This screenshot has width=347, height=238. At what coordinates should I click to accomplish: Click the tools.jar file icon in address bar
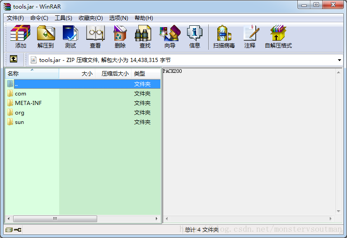pos(33,60)
